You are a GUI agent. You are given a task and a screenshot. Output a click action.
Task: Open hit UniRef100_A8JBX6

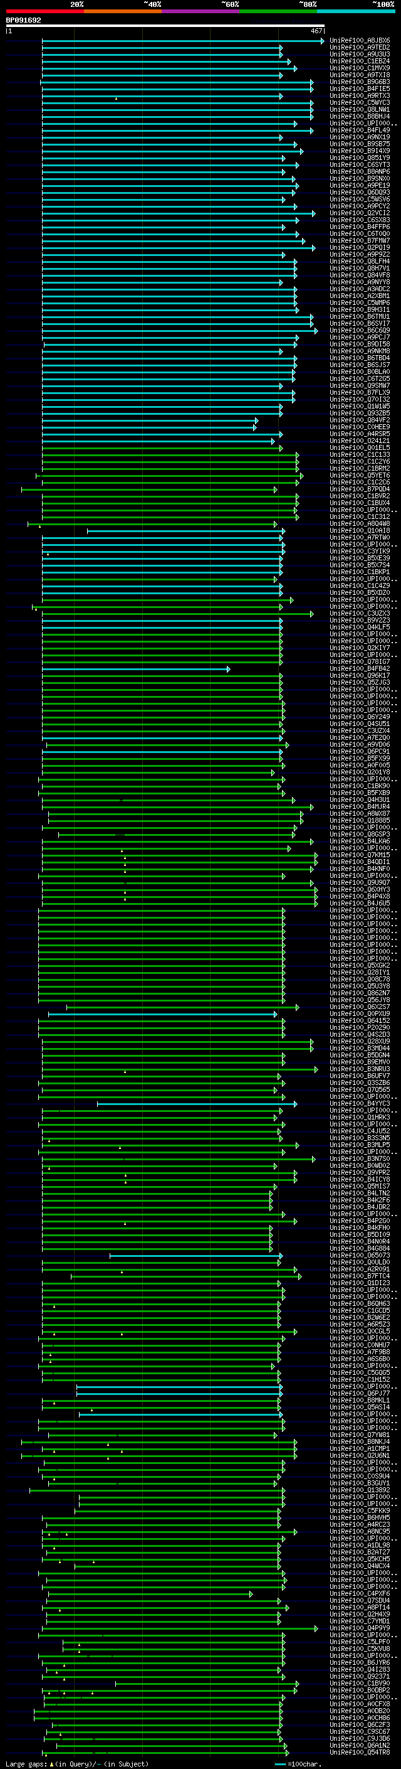tap(360, 41)
